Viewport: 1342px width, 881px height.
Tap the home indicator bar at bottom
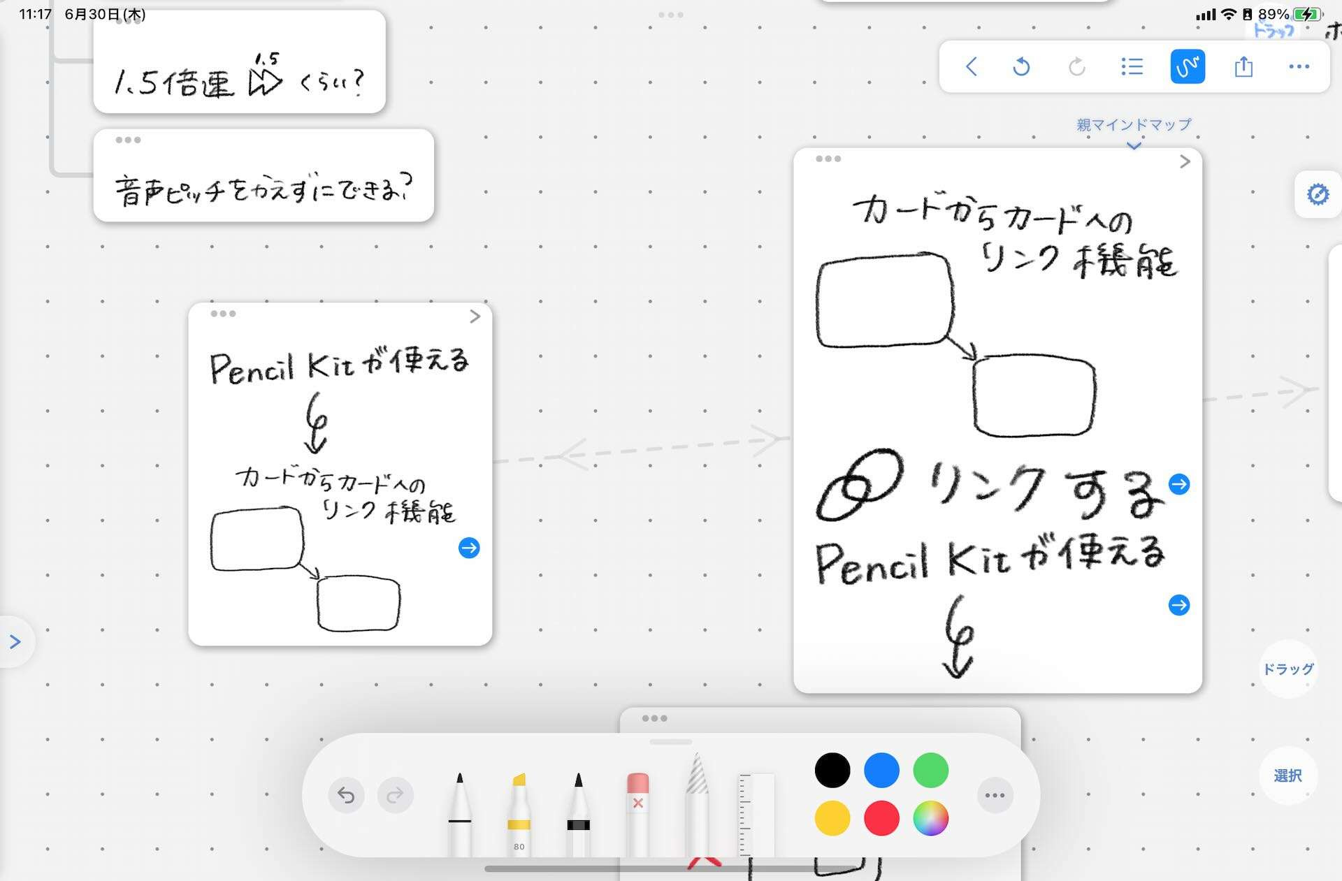click(x=671, y=869)
